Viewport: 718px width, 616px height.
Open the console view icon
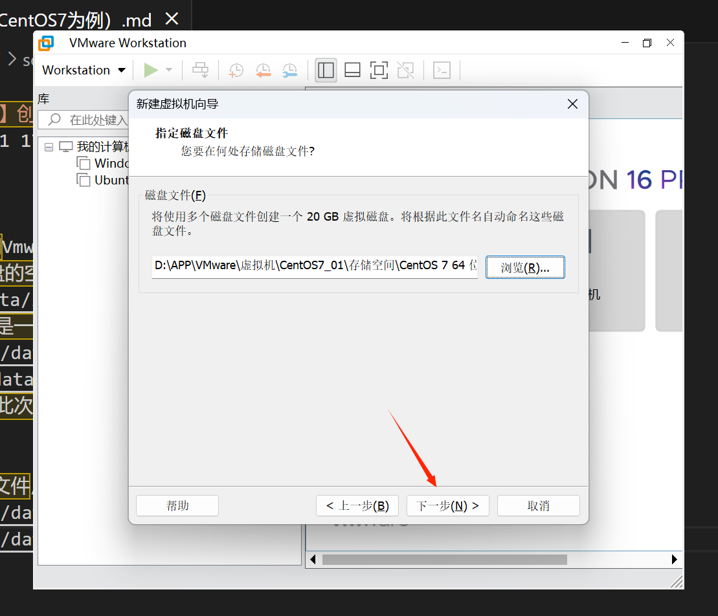click(x=442, y=70)
